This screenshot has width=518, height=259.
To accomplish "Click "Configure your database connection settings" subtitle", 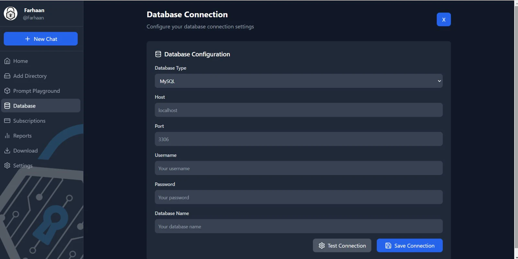I will point(200,27).
